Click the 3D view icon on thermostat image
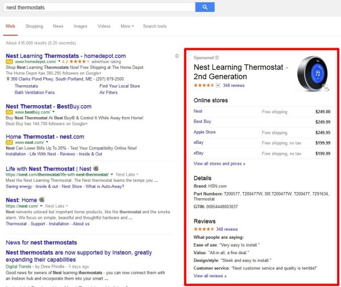341x287 pixels. click(327, 88)
